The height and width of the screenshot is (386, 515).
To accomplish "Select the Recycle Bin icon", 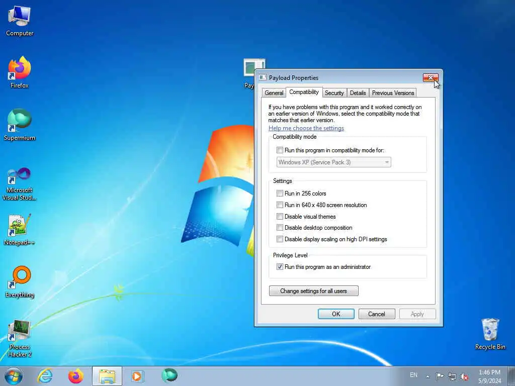I will pos(490,334).
